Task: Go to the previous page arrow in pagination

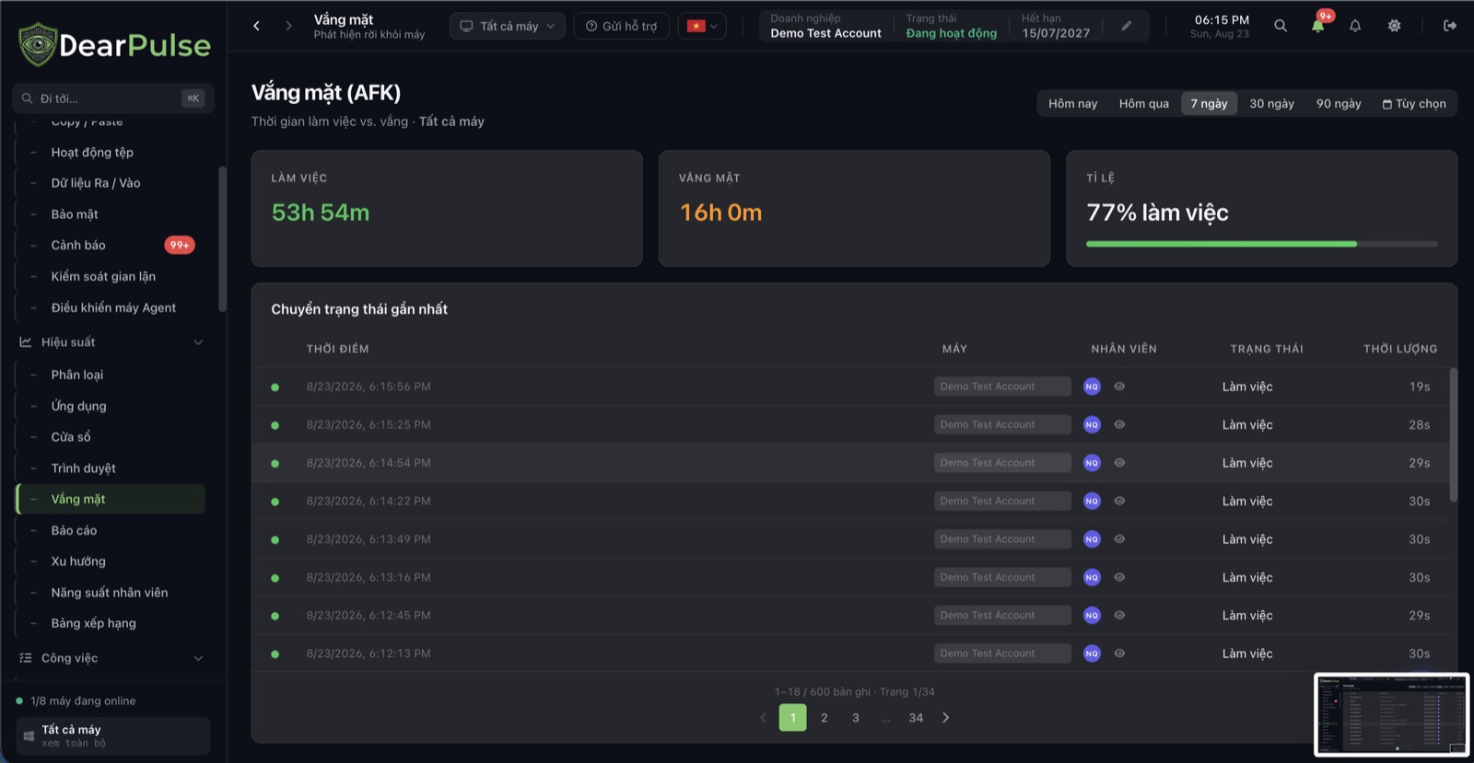Action: click(x=763, y=718)
